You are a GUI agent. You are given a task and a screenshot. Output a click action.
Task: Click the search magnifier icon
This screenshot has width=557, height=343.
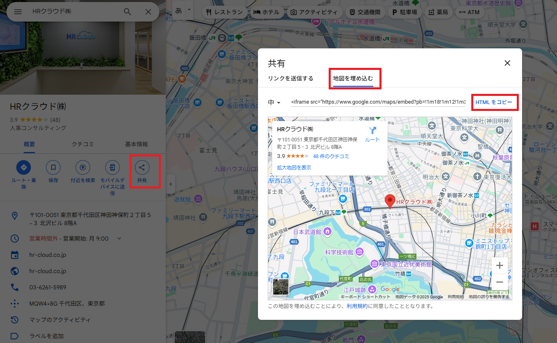point(127,12)
